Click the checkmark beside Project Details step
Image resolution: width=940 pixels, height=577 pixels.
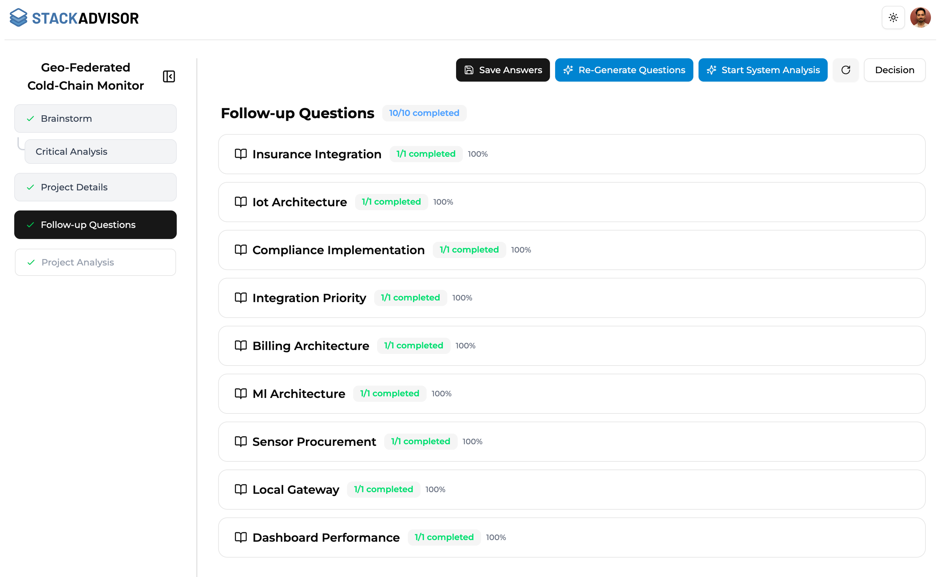pos(30,187)
